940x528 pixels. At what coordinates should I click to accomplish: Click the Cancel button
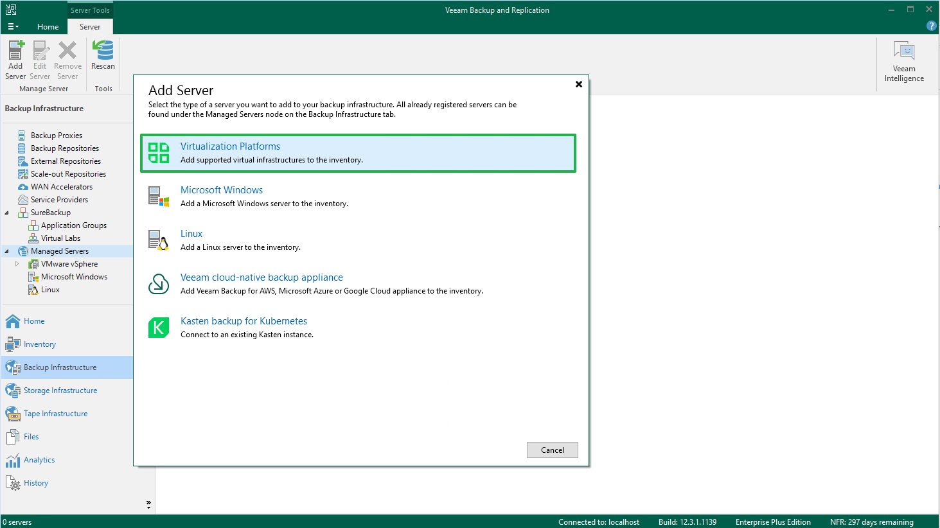pos(553,450)
